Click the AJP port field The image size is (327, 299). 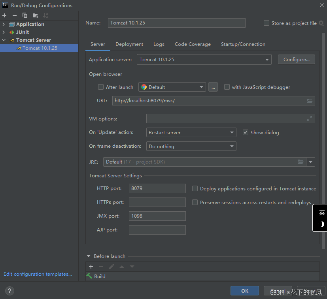click(x=157, y=230)
